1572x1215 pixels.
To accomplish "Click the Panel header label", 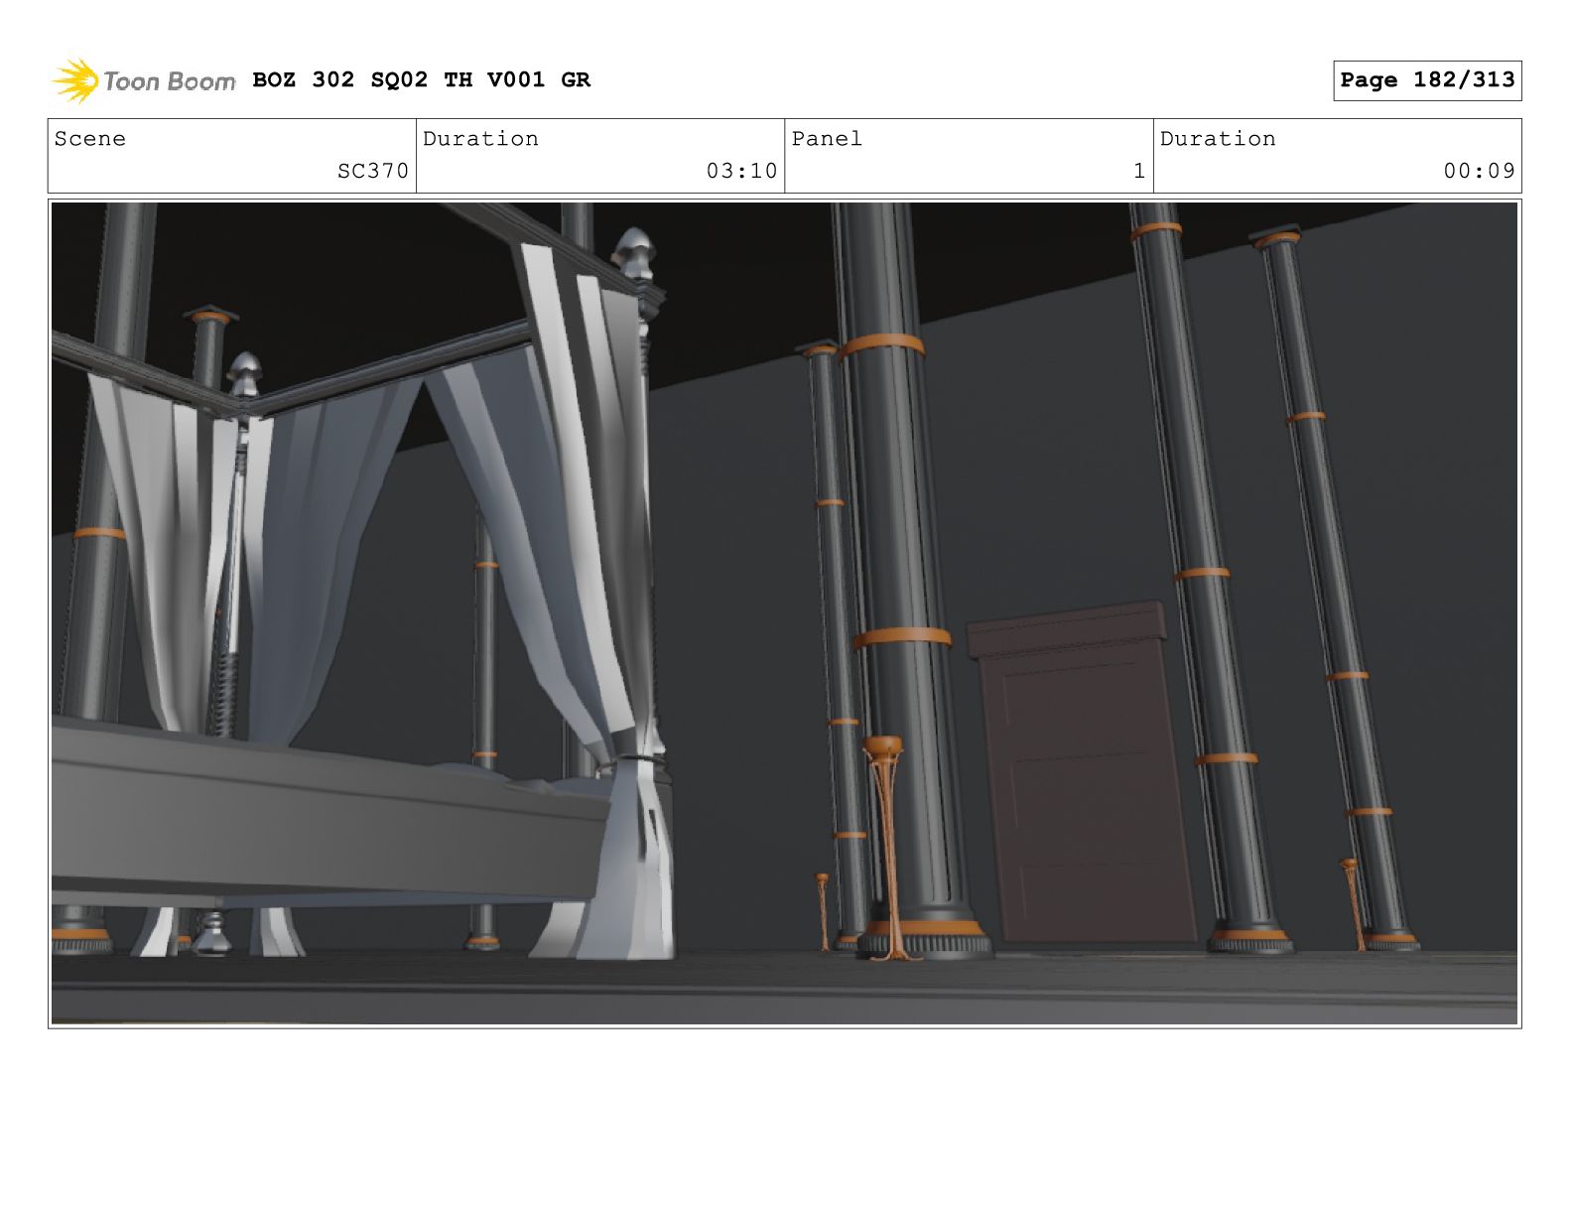I will pos(827,139).
